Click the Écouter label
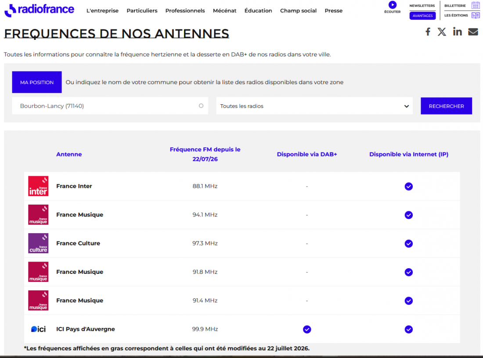Image resolution: width=483 pixels, height=358 pixels. click(x=392, y=12)
